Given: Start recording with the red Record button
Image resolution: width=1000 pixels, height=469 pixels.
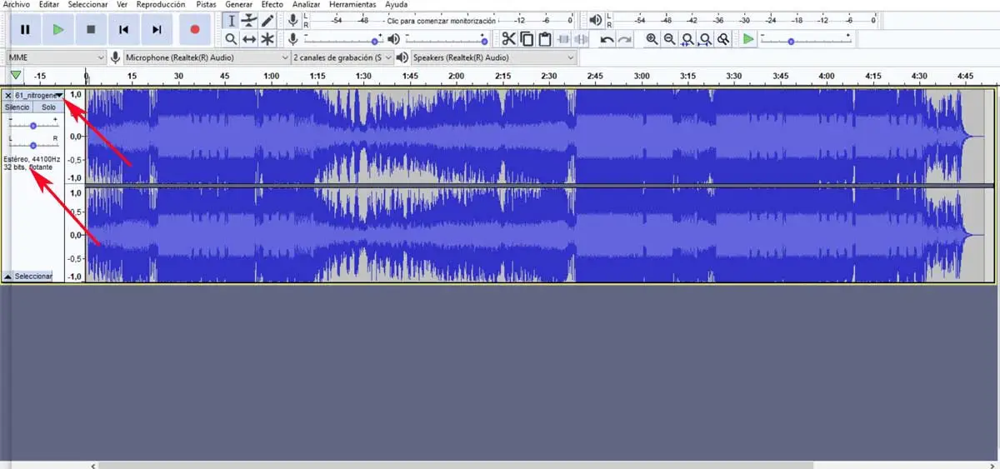Looking at the screenshot, I should coord(195,29).
